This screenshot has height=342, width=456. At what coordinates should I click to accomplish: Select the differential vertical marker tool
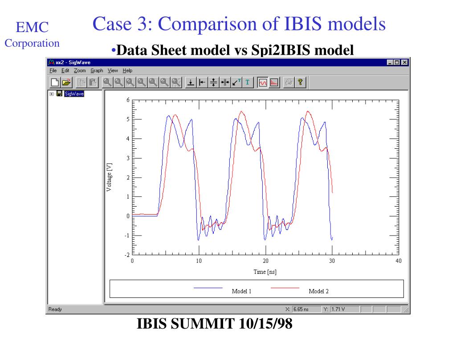tap(225, 82)
